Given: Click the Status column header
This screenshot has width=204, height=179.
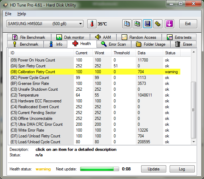Looking at the screenshot, I should pos(170,53).
